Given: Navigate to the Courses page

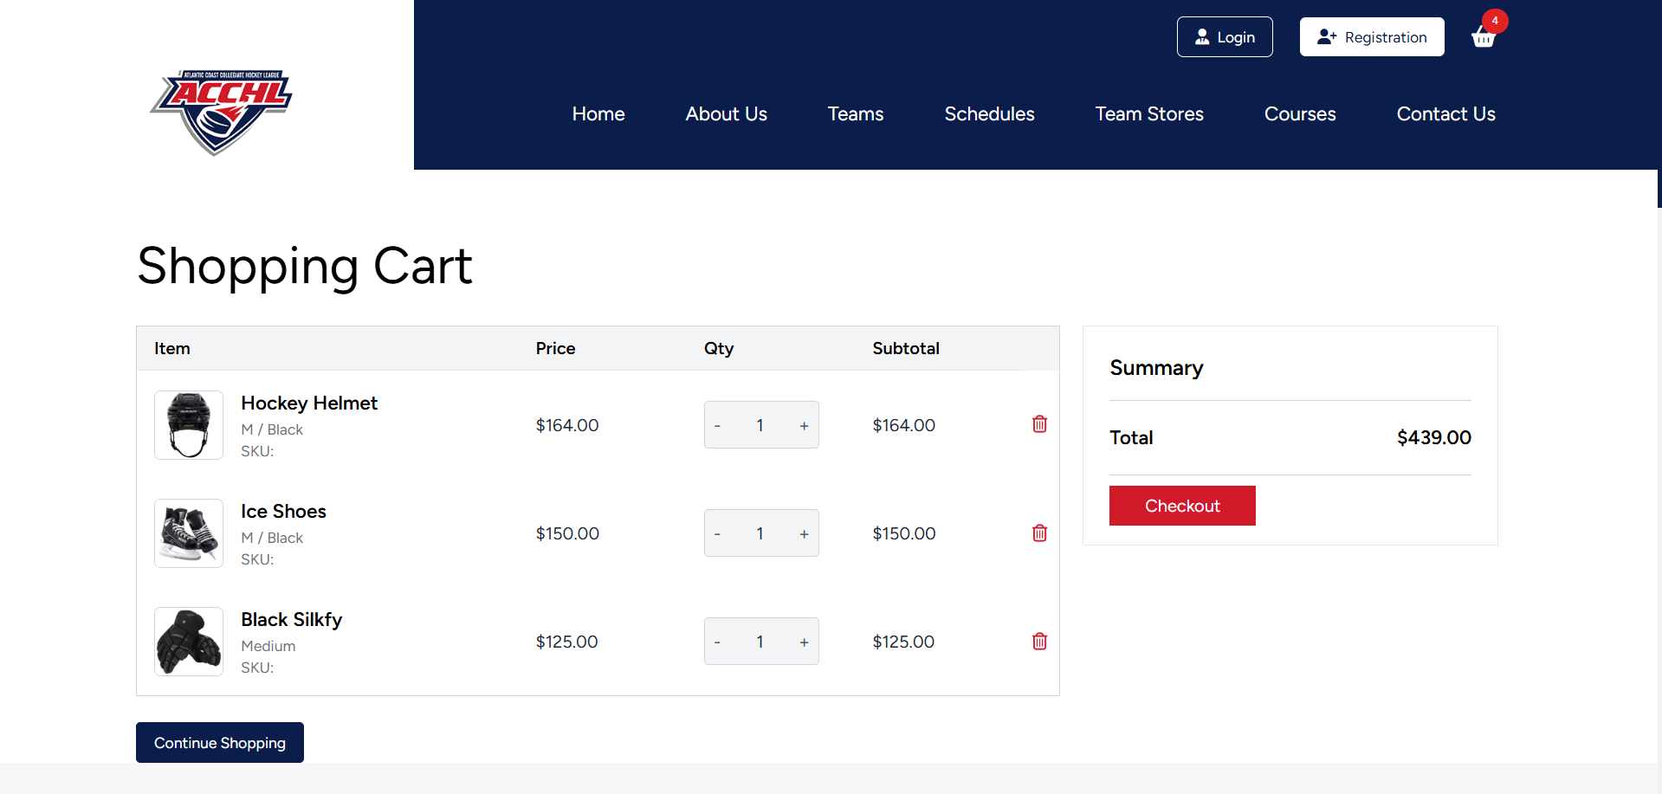Looking at the screenshot, I should [x=1299, y=113].
